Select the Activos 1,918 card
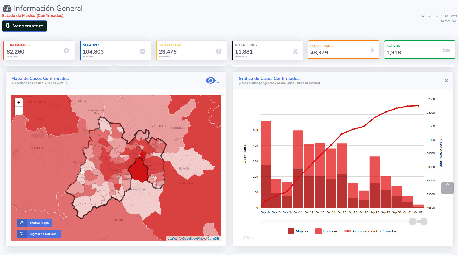Image resolution: width=459 pixels, height=255 pixels. [x=420, y=50]
